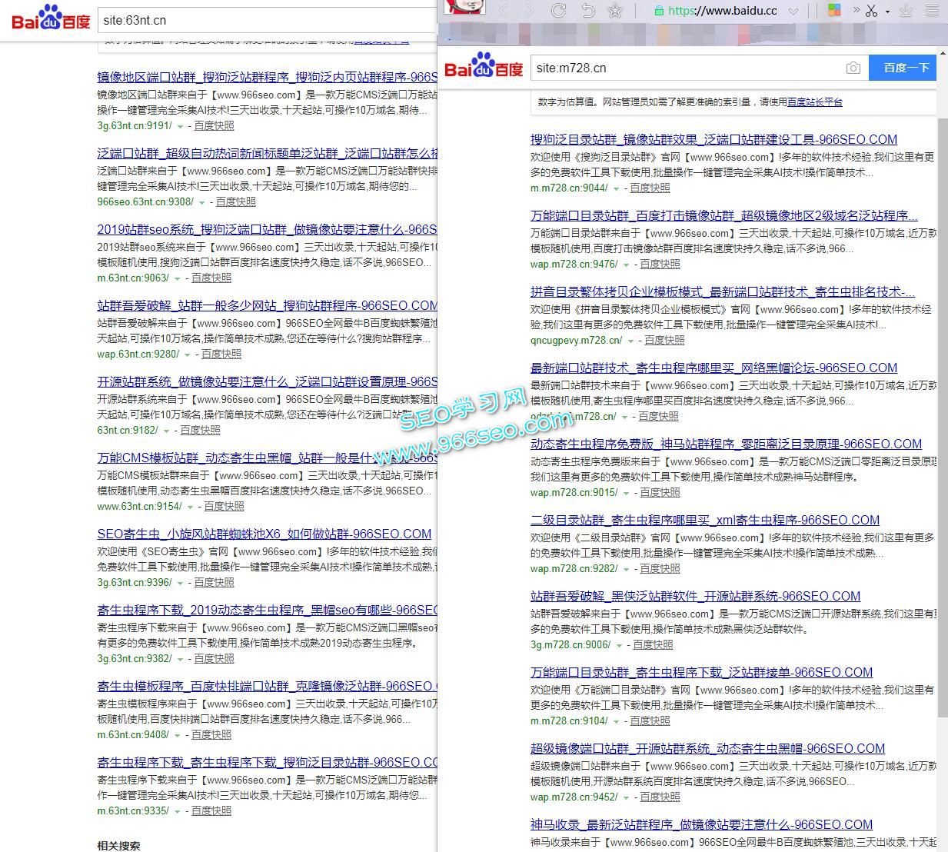
Task: Open 百度快照 for wap.m728.cn:9282/
Action: click(660, 569)
